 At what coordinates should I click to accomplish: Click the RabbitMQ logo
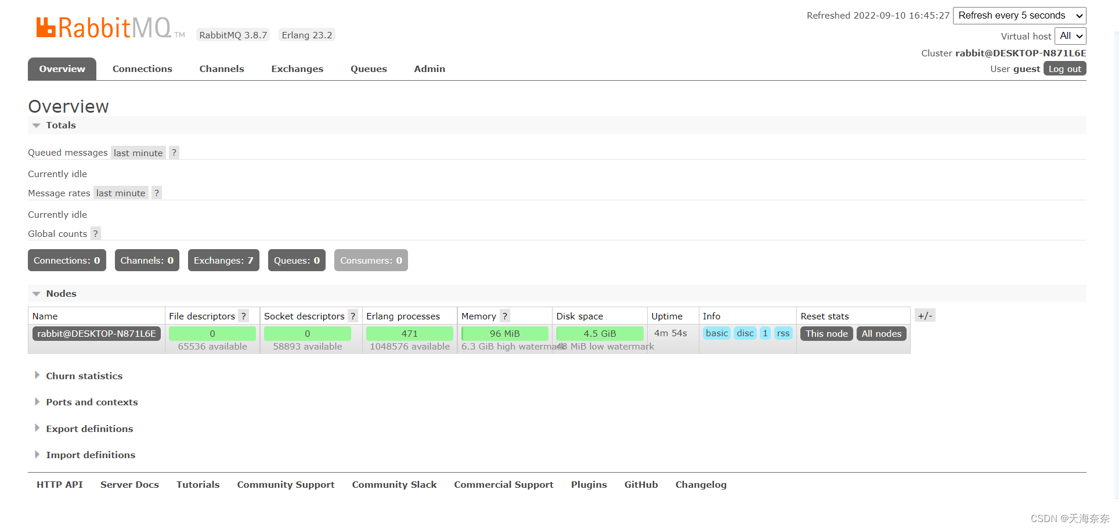[110, 27]
